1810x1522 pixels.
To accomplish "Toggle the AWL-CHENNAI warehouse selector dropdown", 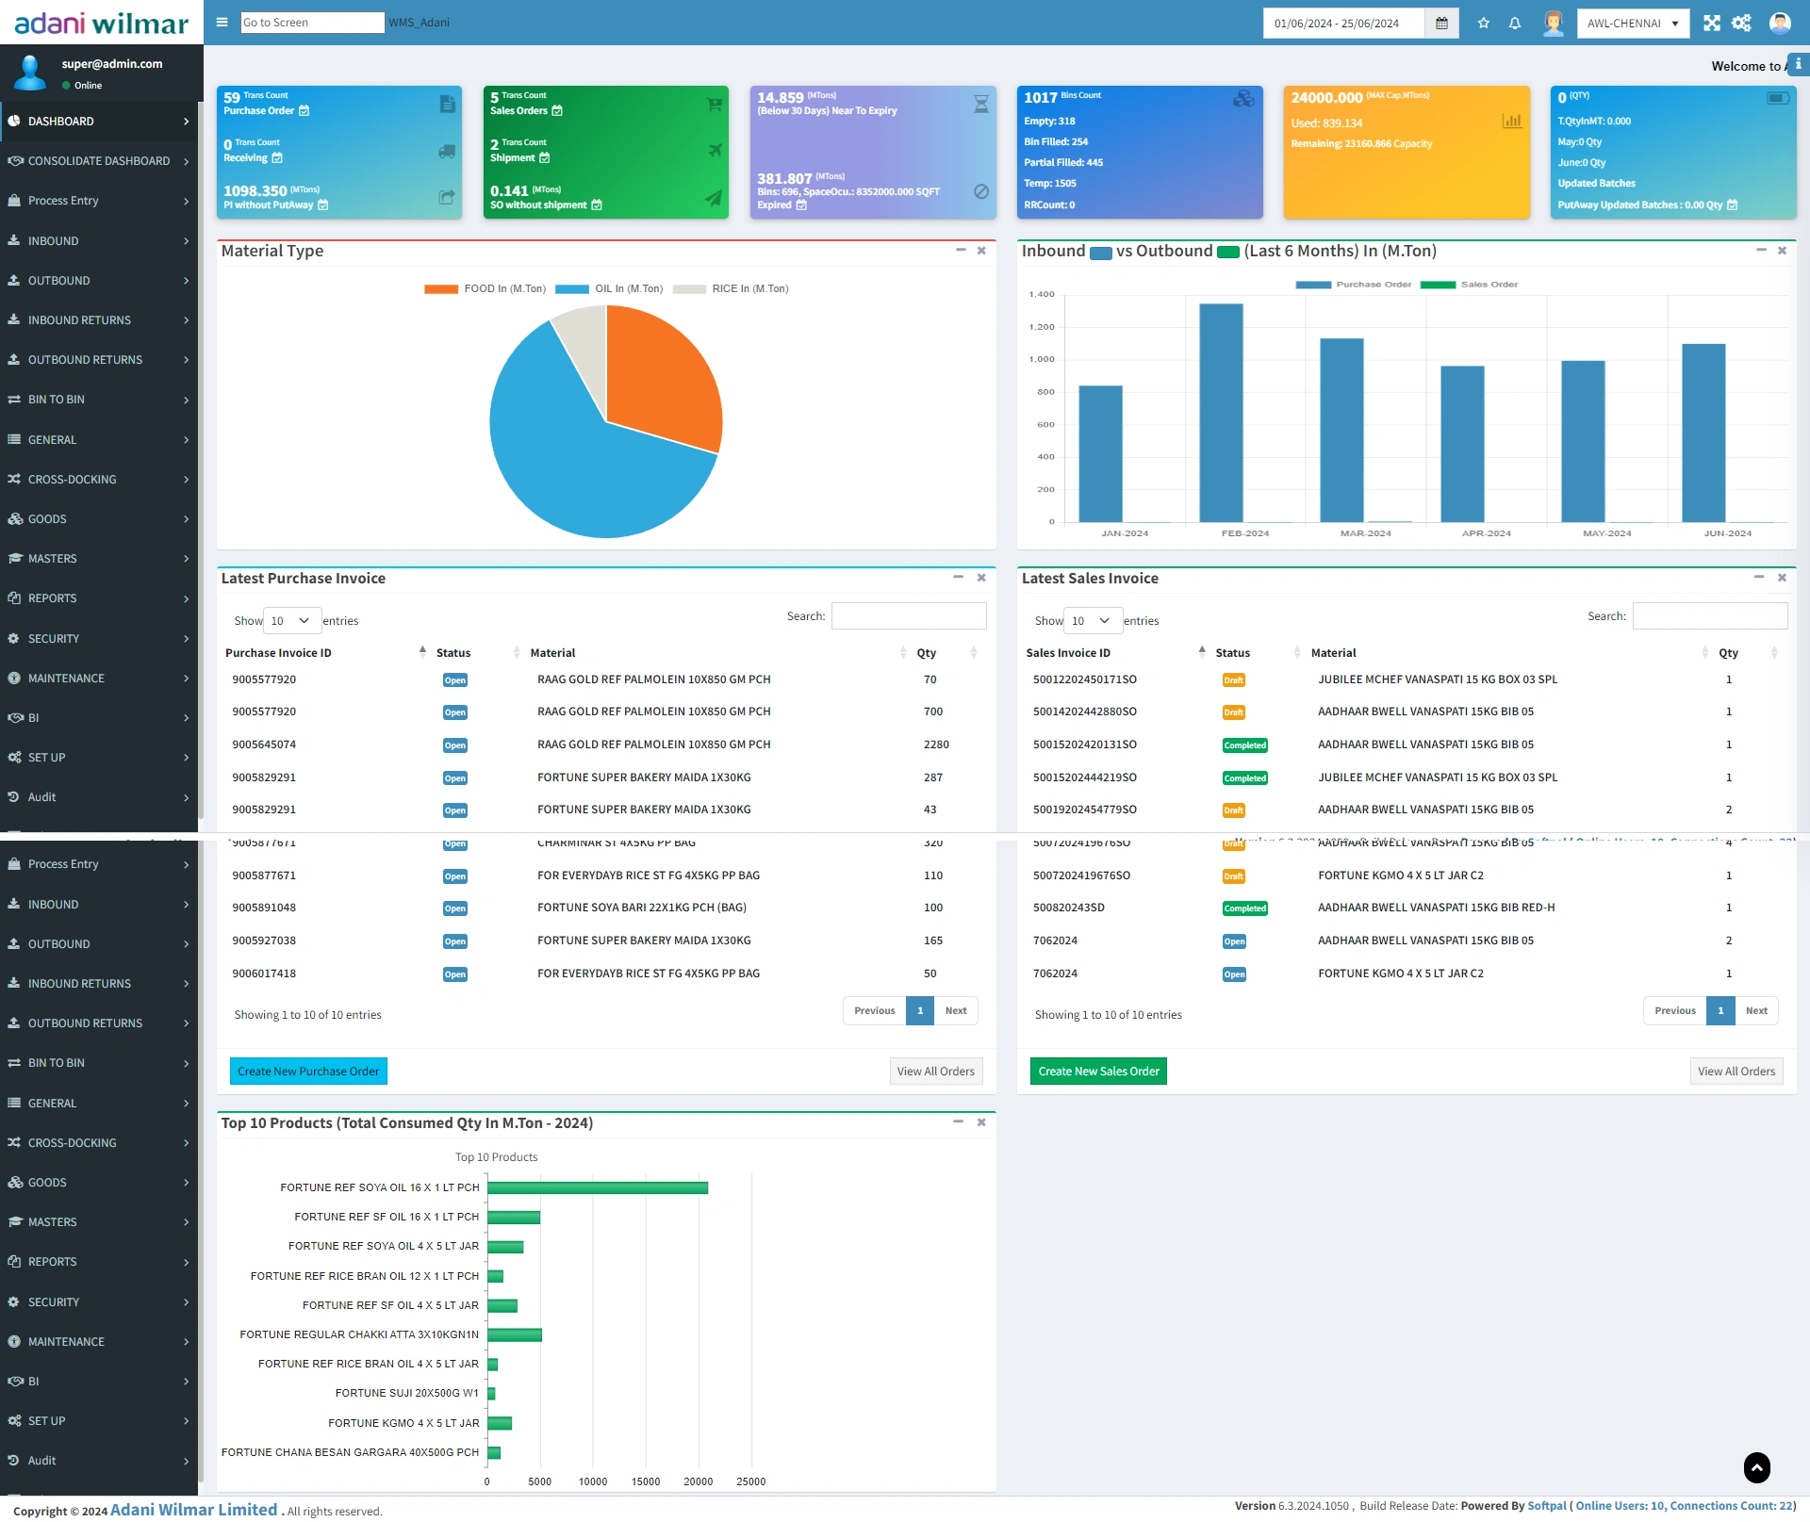I will point(1637,21).
